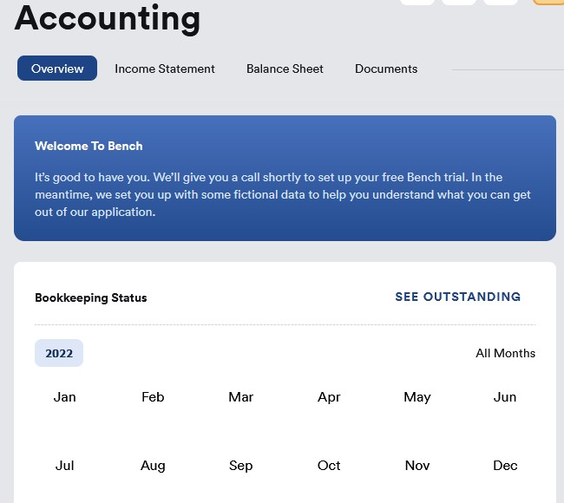Click the SEE OUTSTANDING link

pyautogui.click(x=458, y=297)
